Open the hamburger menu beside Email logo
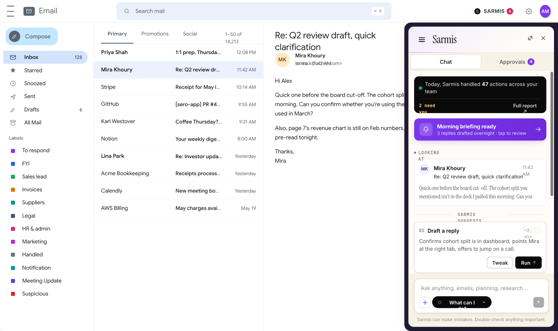 [x=11, y=11]
